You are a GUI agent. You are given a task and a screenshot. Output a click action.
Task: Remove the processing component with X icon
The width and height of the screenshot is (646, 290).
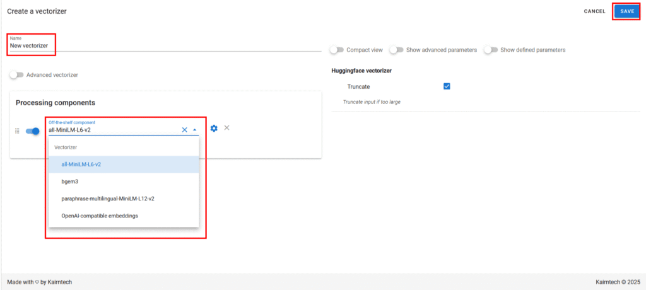[226, 128]
